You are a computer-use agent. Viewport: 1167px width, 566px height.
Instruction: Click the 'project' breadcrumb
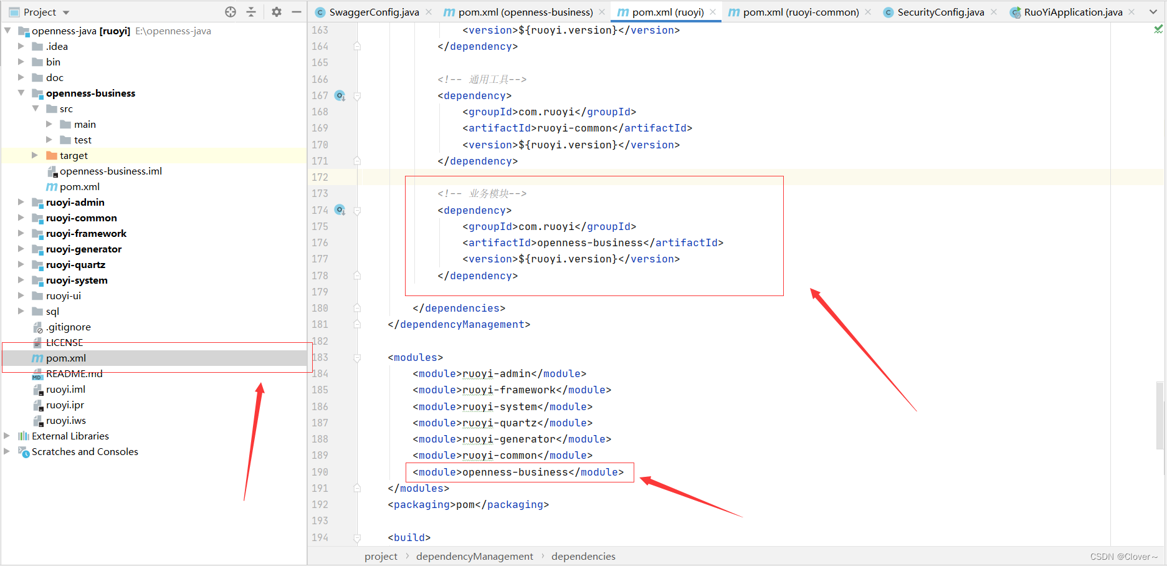[381, 556]
